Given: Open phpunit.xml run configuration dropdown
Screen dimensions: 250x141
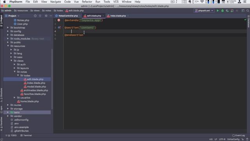Looking at the screenshot, I should (x=204, y=11).
